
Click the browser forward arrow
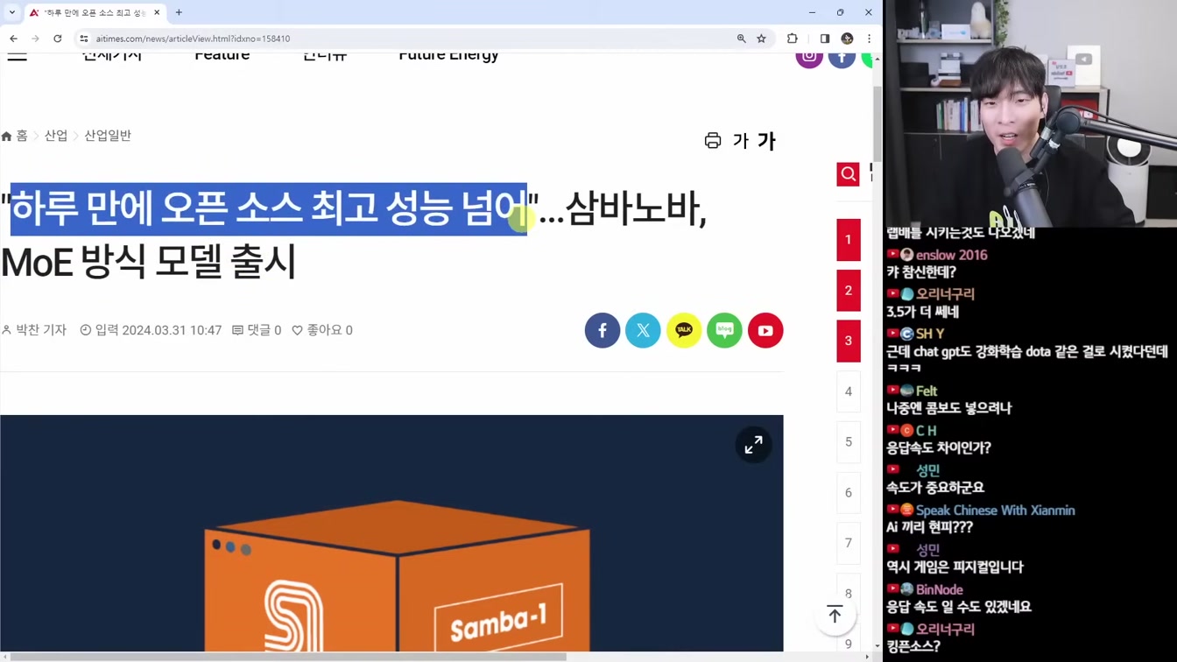point(35,39)
